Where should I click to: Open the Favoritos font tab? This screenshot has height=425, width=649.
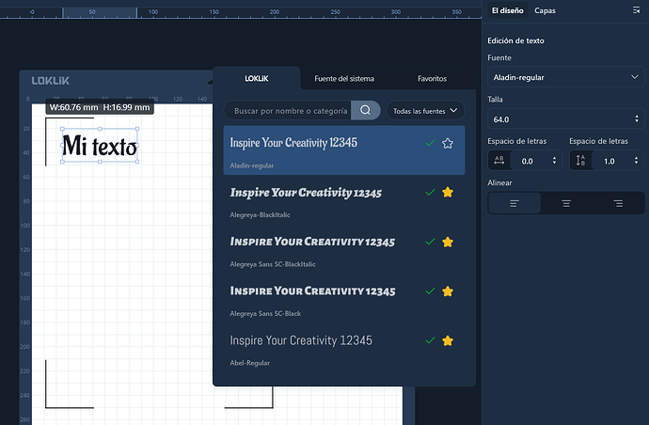pyautogui.click(x=432, y=79)
